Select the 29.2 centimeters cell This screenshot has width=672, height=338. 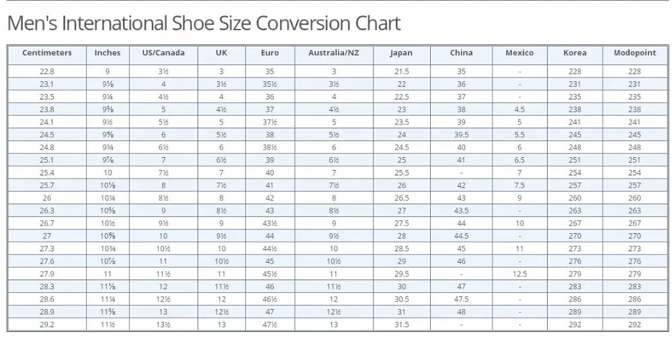point(47,325)
